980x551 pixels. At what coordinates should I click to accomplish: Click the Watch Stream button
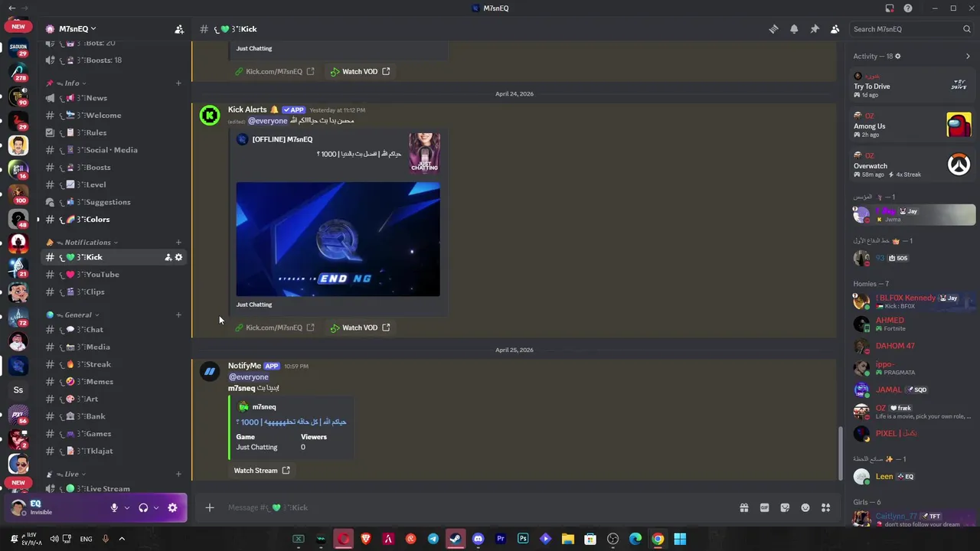tap(262, 471)
